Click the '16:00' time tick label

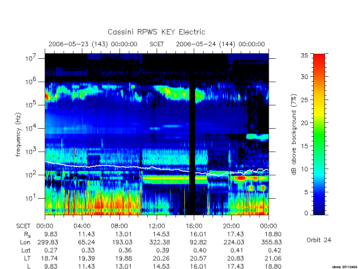tap(194, 226)
